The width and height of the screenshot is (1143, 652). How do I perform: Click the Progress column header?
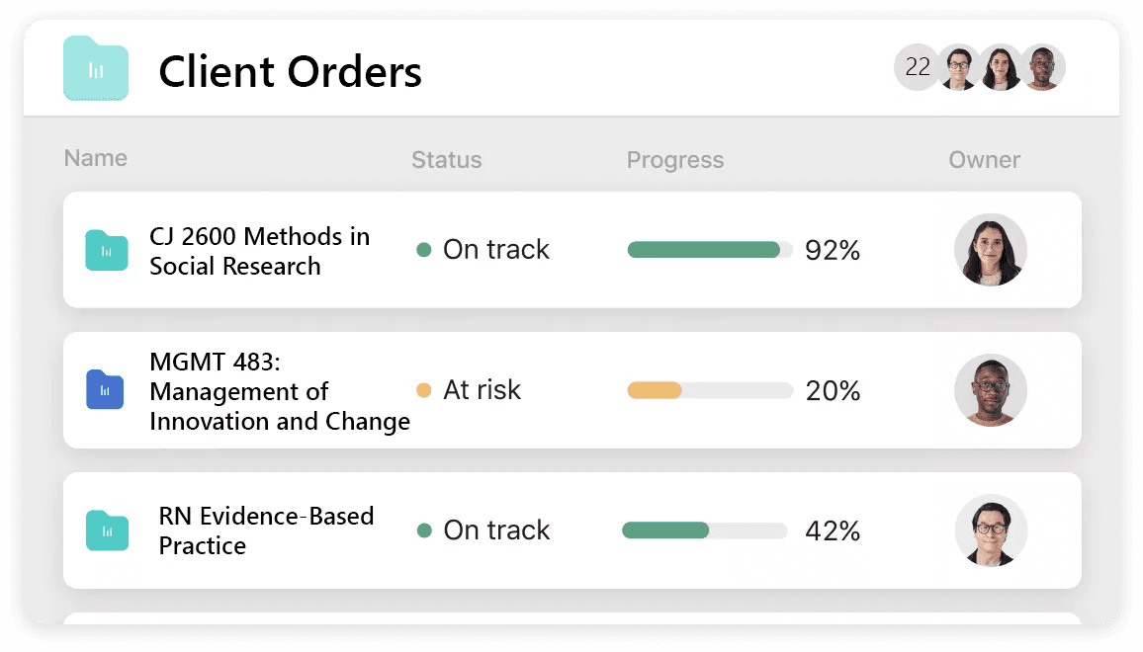[x=674, y=160]
